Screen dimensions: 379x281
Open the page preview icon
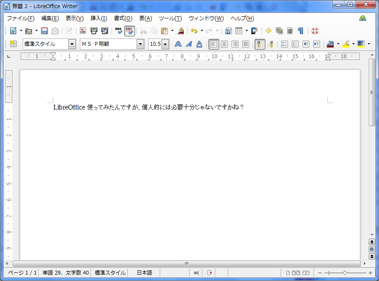click(x=105, y=31)
